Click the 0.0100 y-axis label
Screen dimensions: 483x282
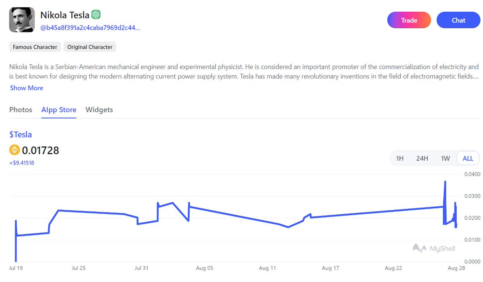[472, 240]
